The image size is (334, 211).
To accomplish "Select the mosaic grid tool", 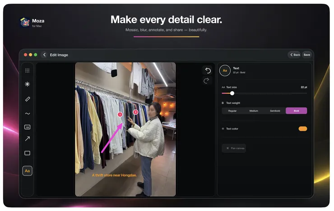I will [27, 71].
